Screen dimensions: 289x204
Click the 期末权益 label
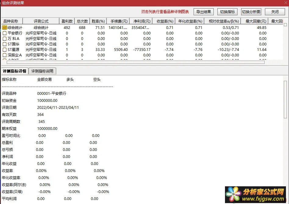pyautogui.click(x=9, y=128)
